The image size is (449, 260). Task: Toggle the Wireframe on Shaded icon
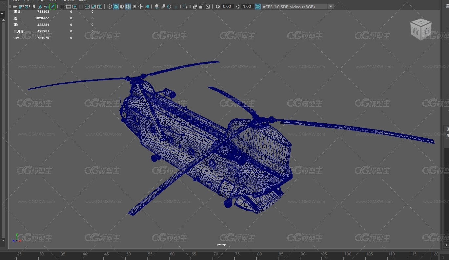[x=128, y=7]
